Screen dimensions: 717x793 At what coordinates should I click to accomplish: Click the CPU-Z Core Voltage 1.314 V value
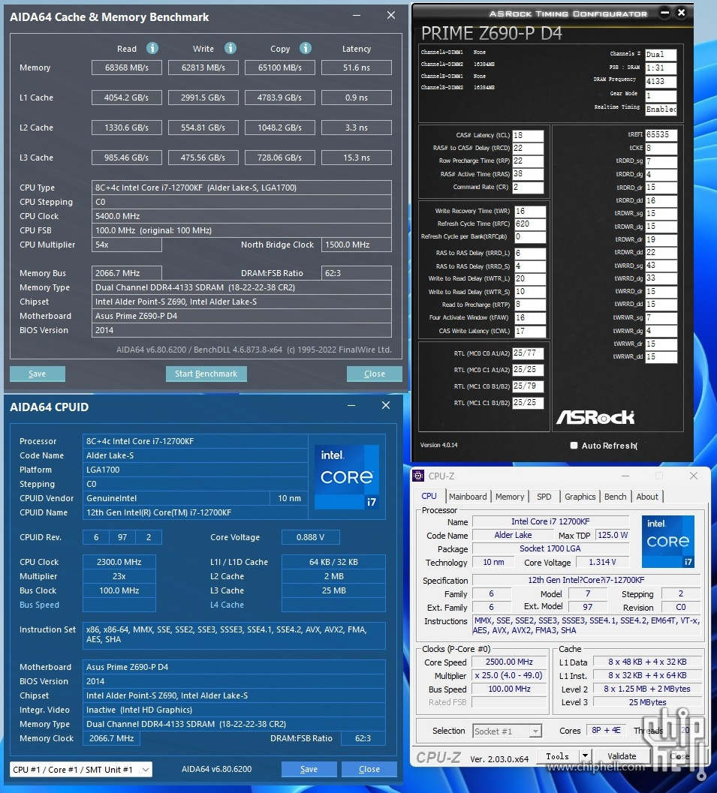(602, 563)
